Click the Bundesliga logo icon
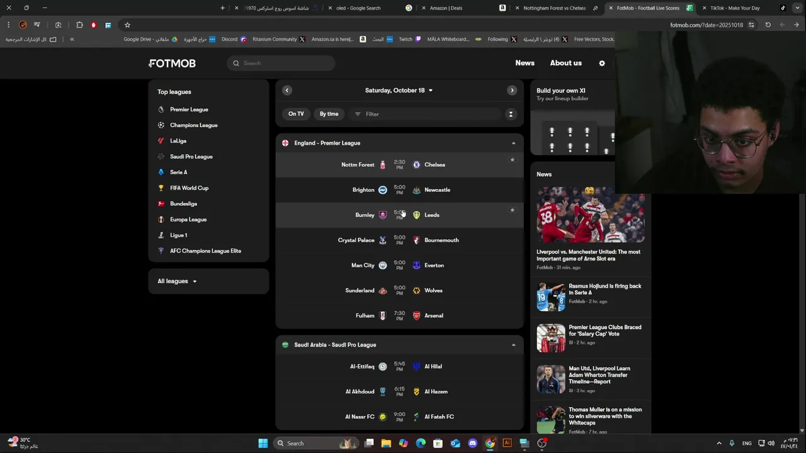806x453 pixels. [x=161, y=204]
